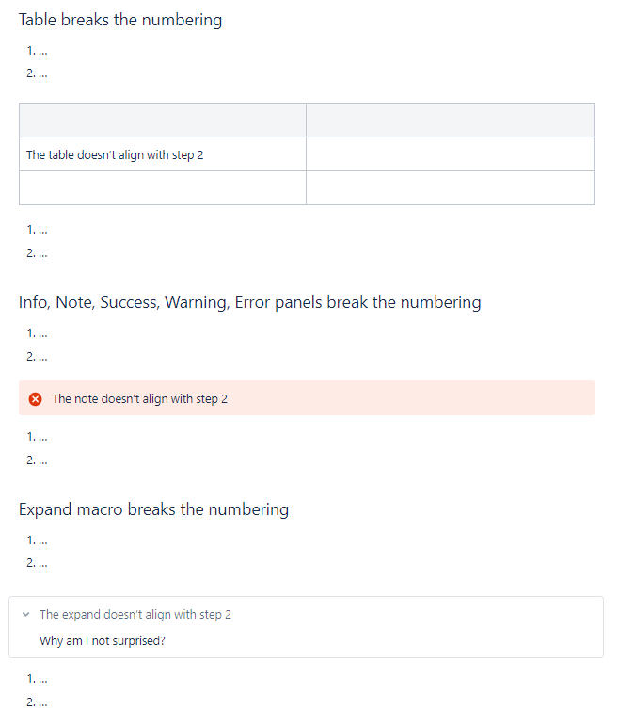The width and height of the screenshot is (619, 726).
Task: Click list item 2 above the error panel
Action: 37,357
